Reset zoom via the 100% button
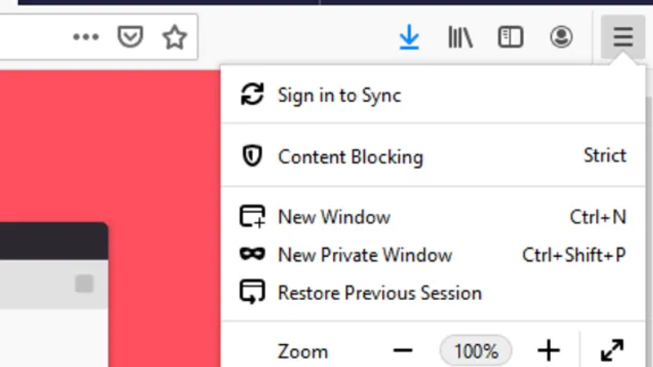The width and height of the screenshot is (653, 367). point(476,352)
